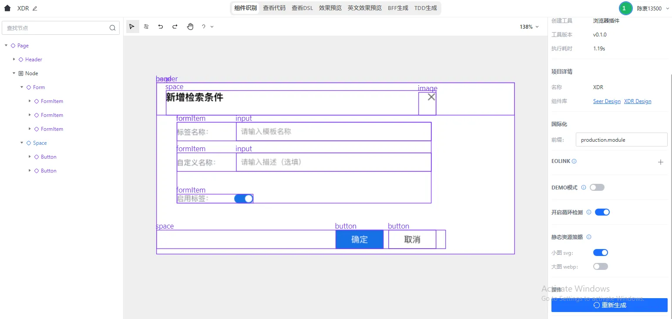Click the 浏览器插件 value
The height and width of the screenshot is (319, 672).
tap(606, 21)
